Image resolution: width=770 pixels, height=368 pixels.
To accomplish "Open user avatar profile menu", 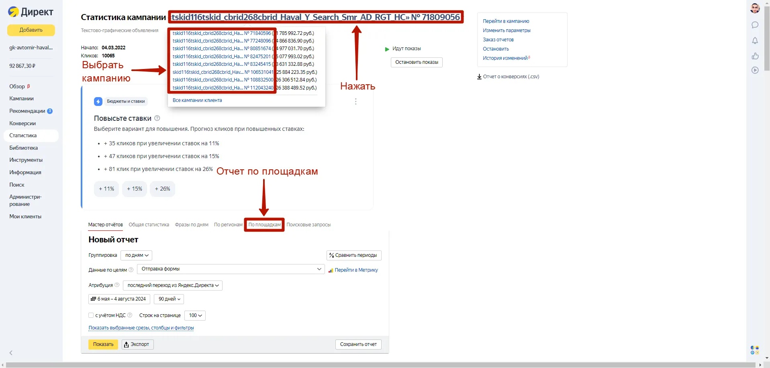I will point(755,8).
